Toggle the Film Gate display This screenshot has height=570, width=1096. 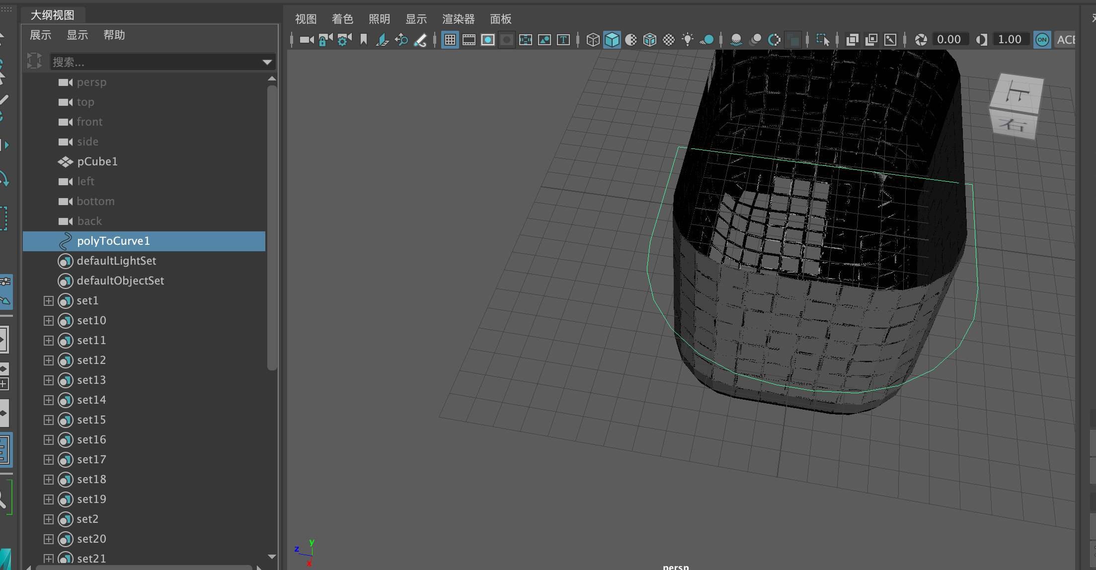[x=469, y=40]
